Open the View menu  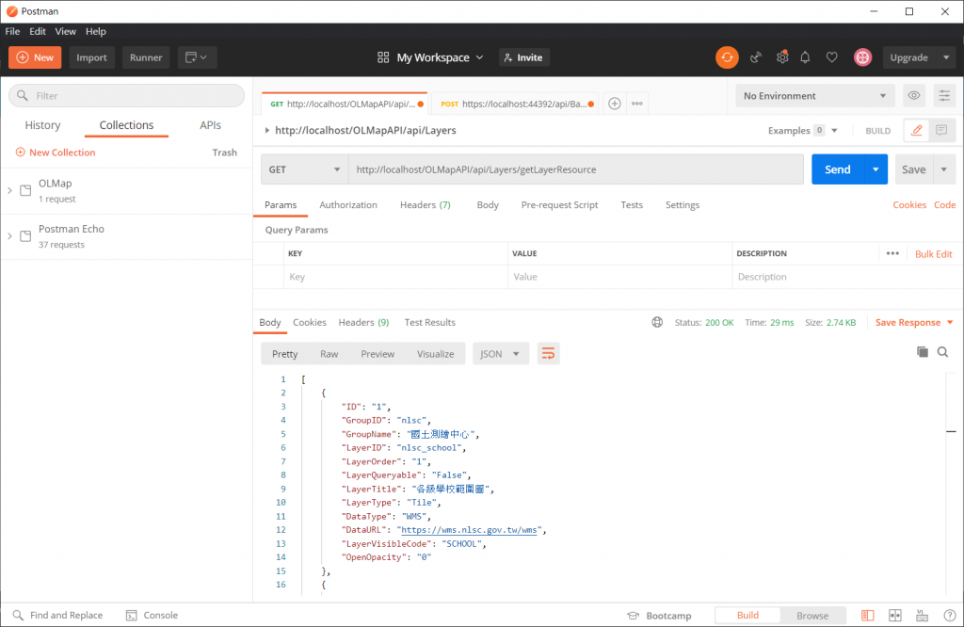[65, 31]
